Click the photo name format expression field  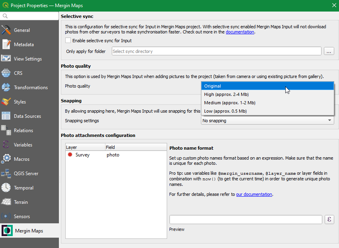tap(246, 219)
